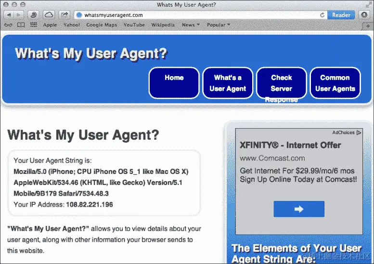Toggle Safari Reader button
Image resolution: width=374 pixels, height=264 pixels.
pyautogui.click(x=341, y=15)
